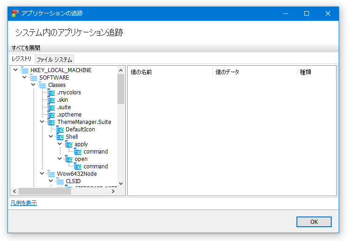Click the tree horizontal scrollbar thumb
The width and height of the screenshot is (347, 241).
(45, 192)
